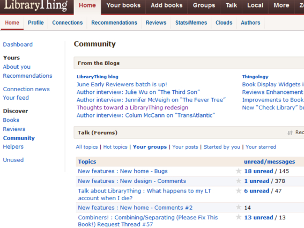Open 'What happens to my LT account' topic
The height and width of the screenshot is (228, 304).
(144, 194)
